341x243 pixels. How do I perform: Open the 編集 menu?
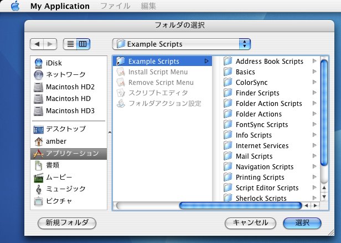pos(148,6)
